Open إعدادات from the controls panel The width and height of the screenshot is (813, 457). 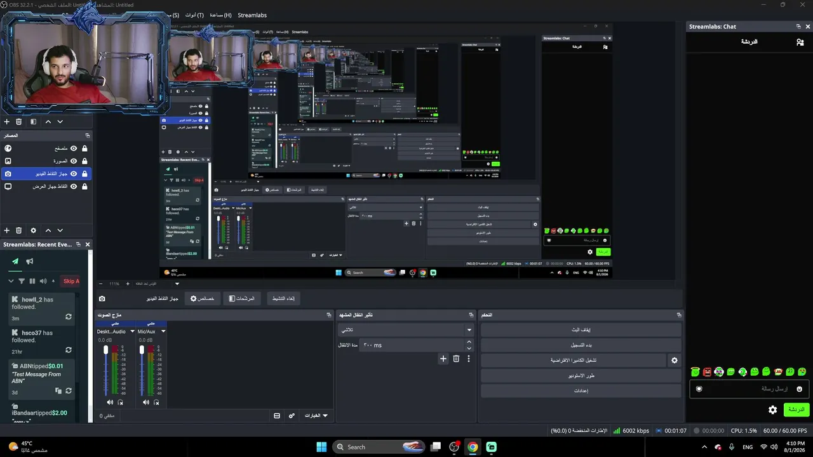[581, 391]
